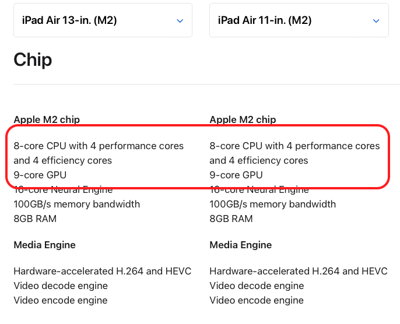Image resolution: width=400 pixels, height=324 pixels.
Task: Click Hardware-accelerated H.264 and HEVC for 13-in. model
Action: coord(102,271)
